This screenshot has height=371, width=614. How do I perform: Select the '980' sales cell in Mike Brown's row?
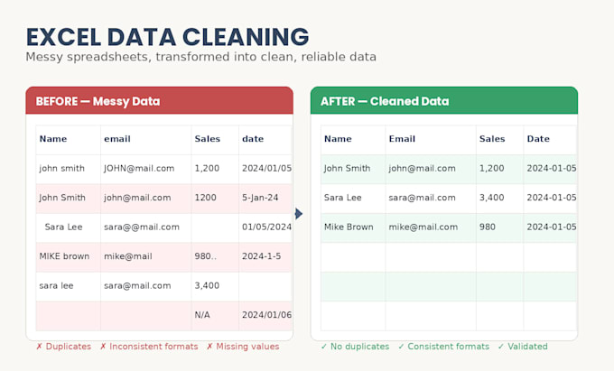point(487,227)
